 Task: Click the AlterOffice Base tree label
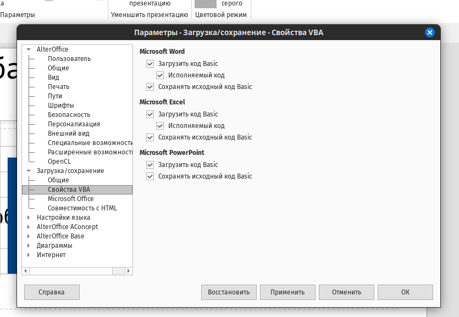pos(60,236)
